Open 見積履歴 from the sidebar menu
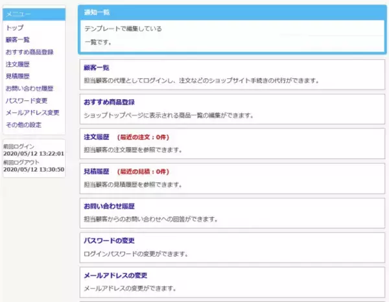Screen dimensions: 389x302 pos(18,76)
